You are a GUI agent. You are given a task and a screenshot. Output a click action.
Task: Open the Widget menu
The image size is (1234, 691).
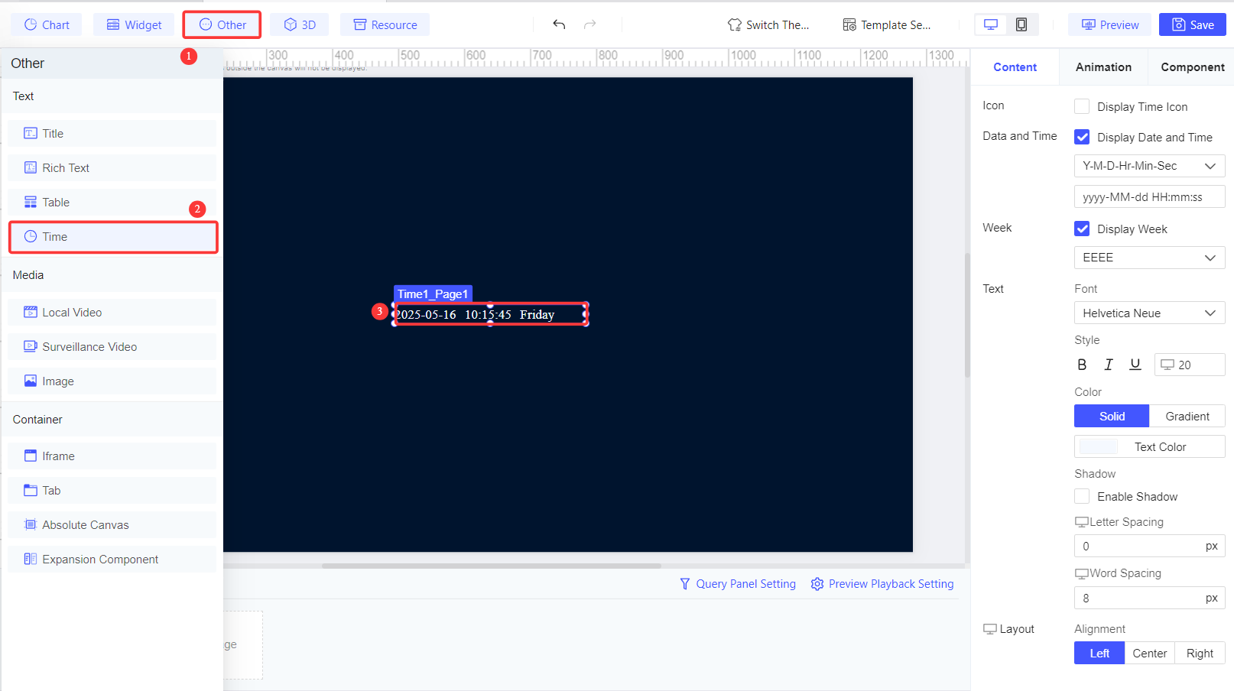(134, 24)
